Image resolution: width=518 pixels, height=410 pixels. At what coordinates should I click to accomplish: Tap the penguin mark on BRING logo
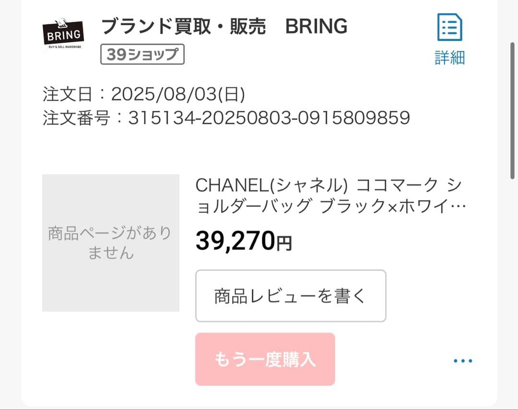(62, 22)
